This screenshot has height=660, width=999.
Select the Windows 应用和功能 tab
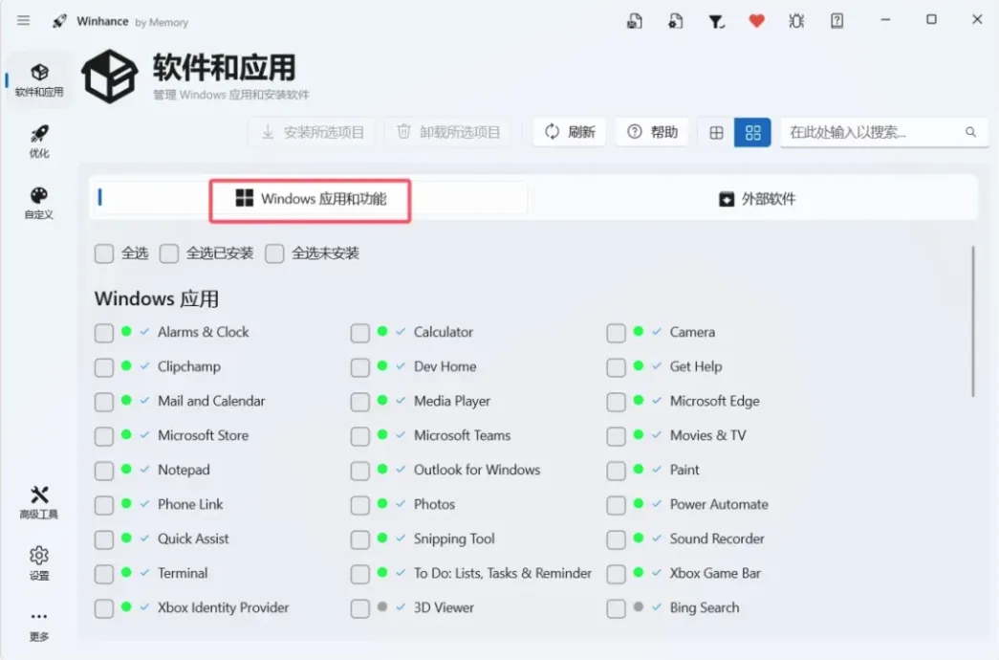[311, 199]
